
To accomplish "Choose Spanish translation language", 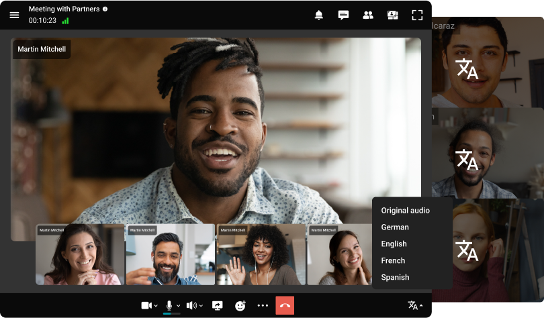I will point(395,277).
